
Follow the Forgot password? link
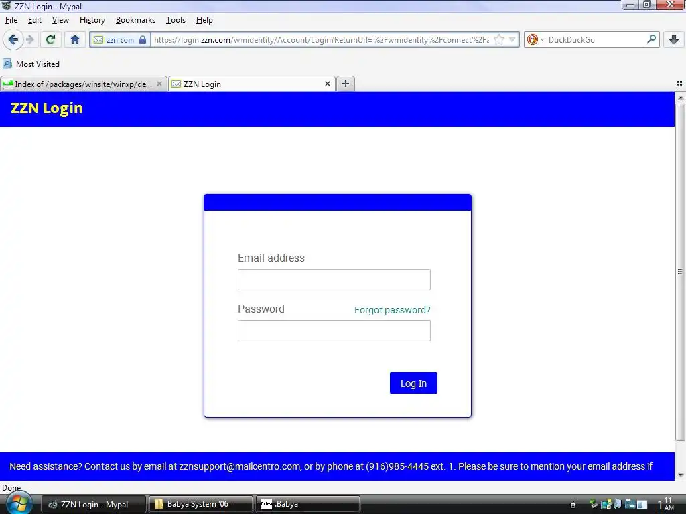(x=393, y=310)
